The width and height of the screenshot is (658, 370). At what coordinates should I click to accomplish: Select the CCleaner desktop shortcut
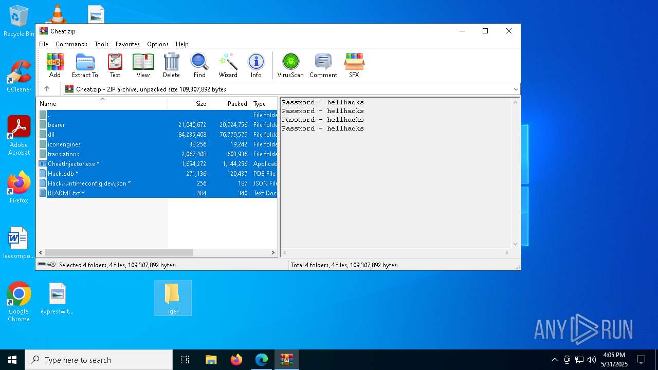tap(19, 77)
